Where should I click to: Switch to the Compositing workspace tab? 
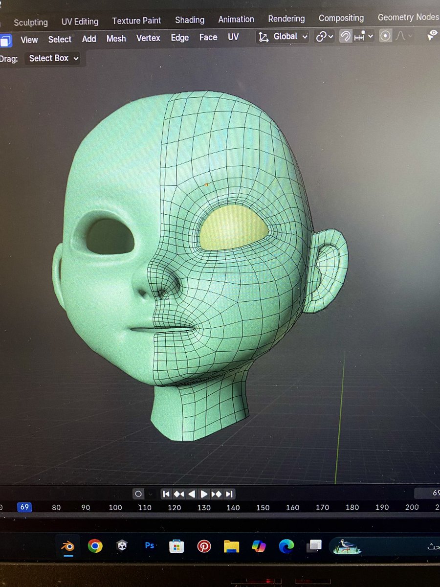tap(341, 18)
